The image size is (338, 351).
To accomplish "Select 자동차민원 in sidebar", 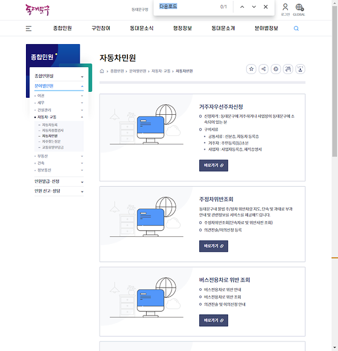I will [x=49, y=136].
